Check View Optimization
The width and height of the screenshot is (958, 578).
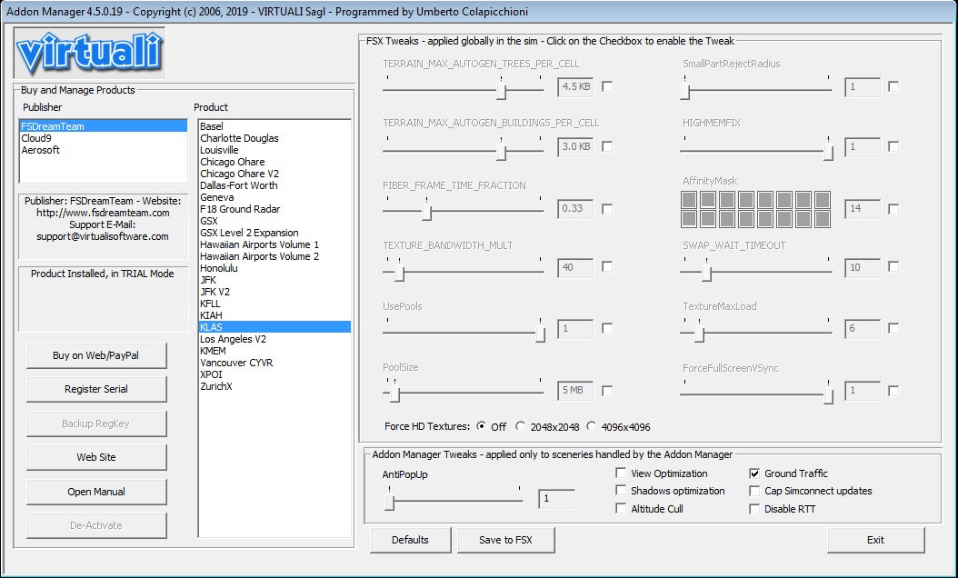[x=621, y=473]
